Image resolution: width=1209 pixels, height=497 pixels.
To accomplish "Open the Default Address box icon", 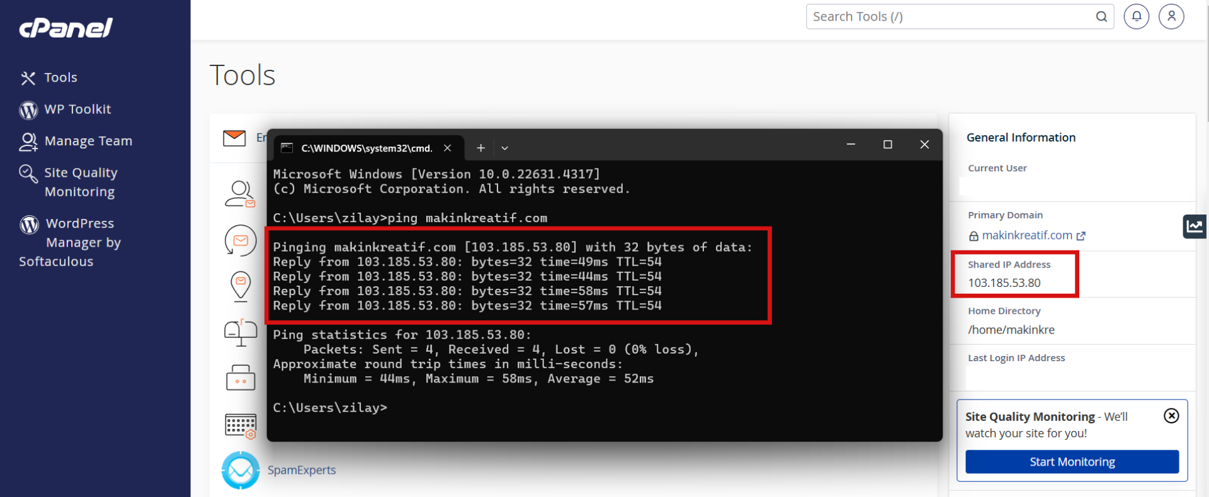I will coord(241,377).
